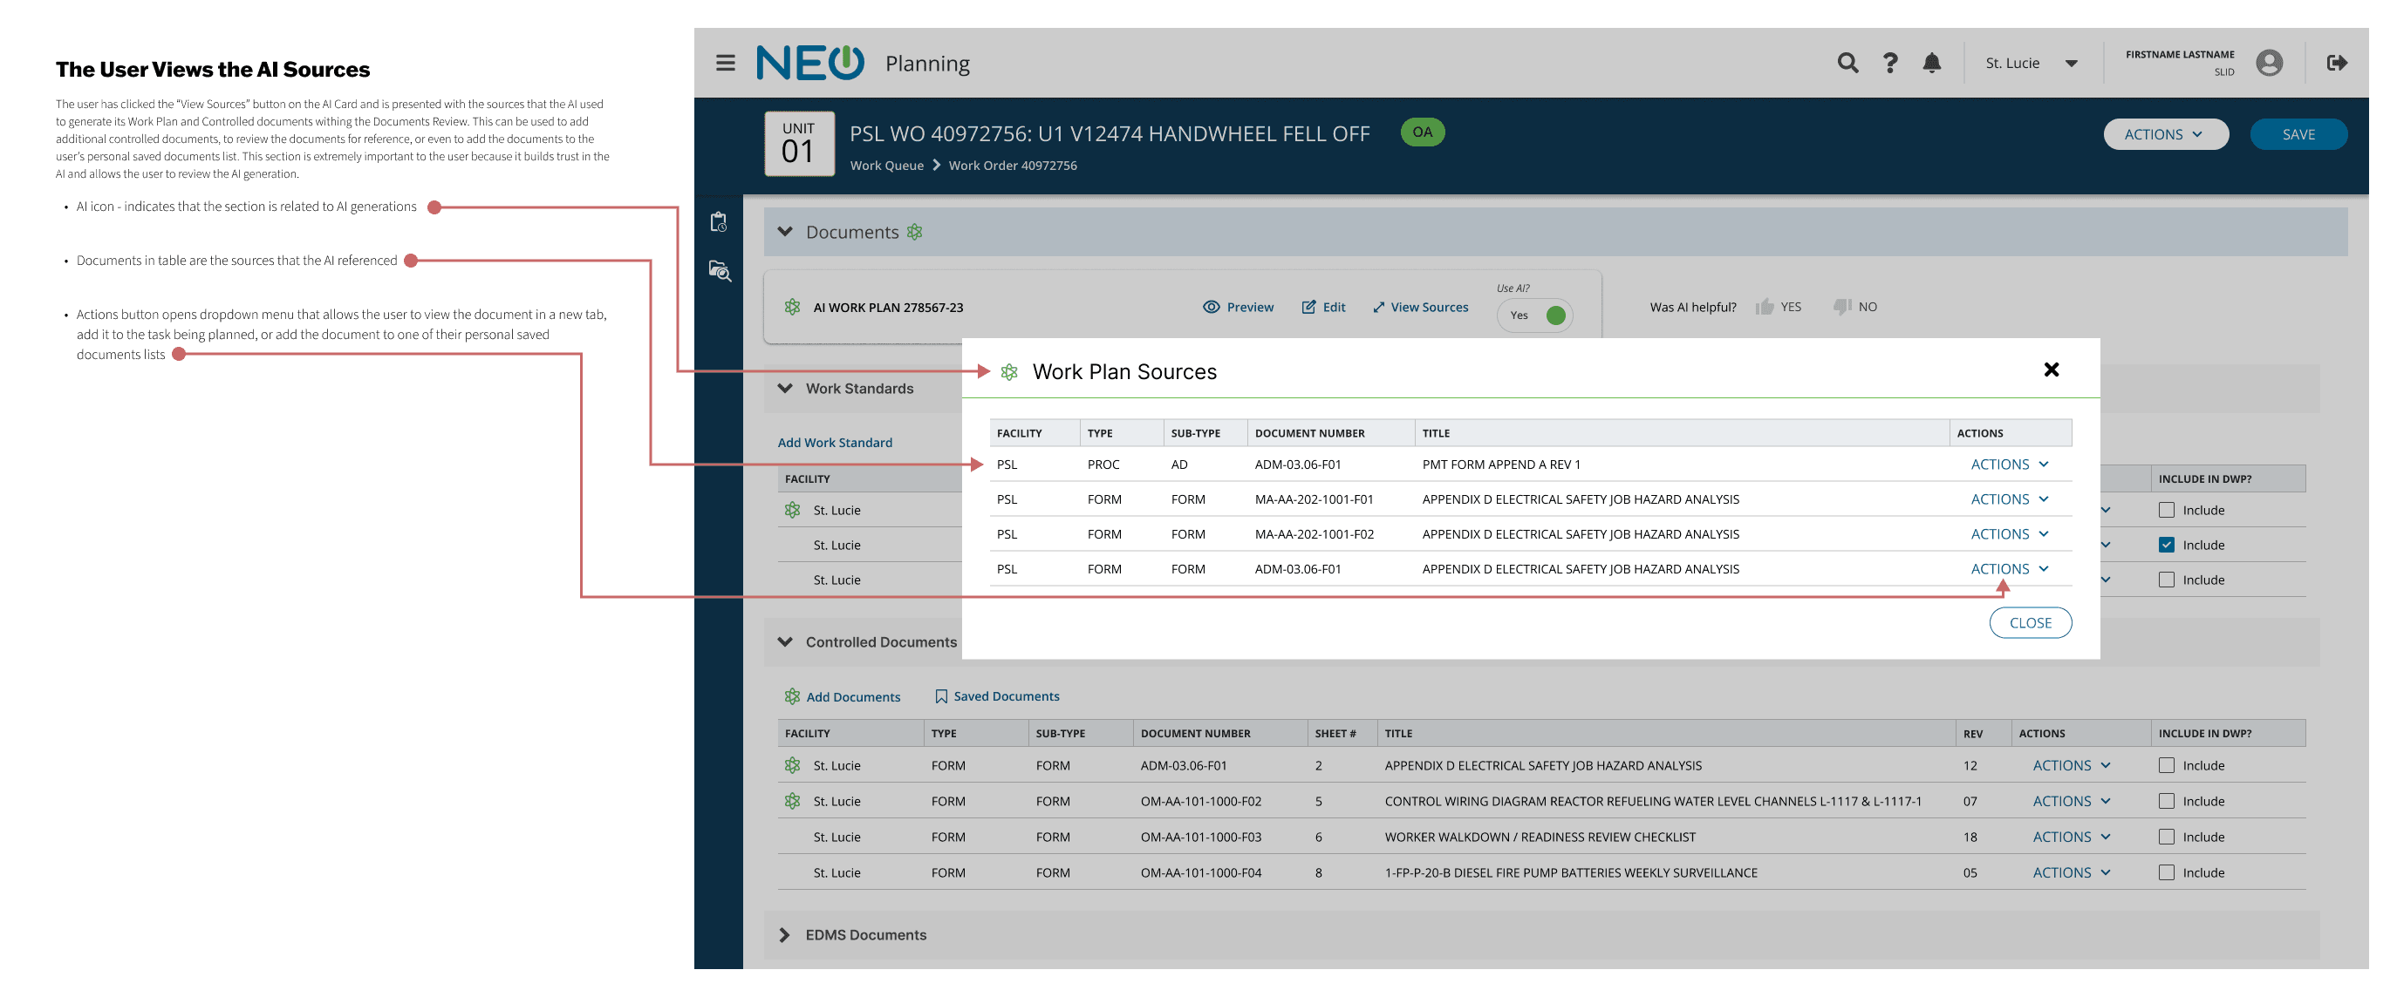
Task: Uncheck the checked Include in DWP checkbox
Action: [2166, 545]
